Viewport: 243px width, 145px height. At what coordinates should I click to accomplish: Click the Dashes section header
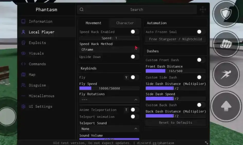[x=153, y=51]
